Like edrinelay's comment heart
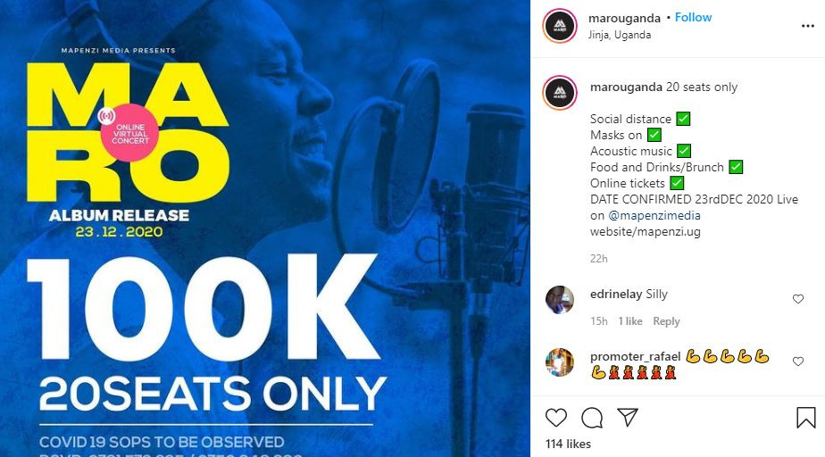The image size is (825, 457). 798,299
